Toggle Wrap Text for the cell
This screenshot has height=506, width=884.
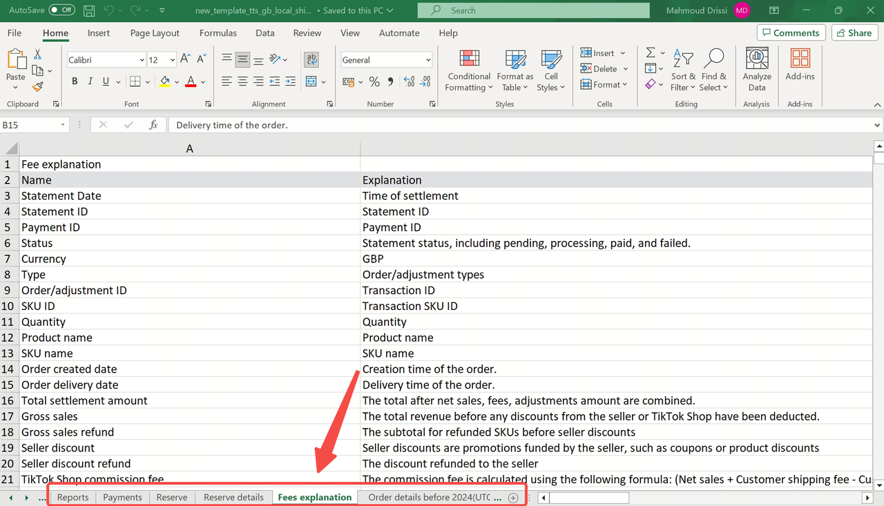click(x=311, y=59)
